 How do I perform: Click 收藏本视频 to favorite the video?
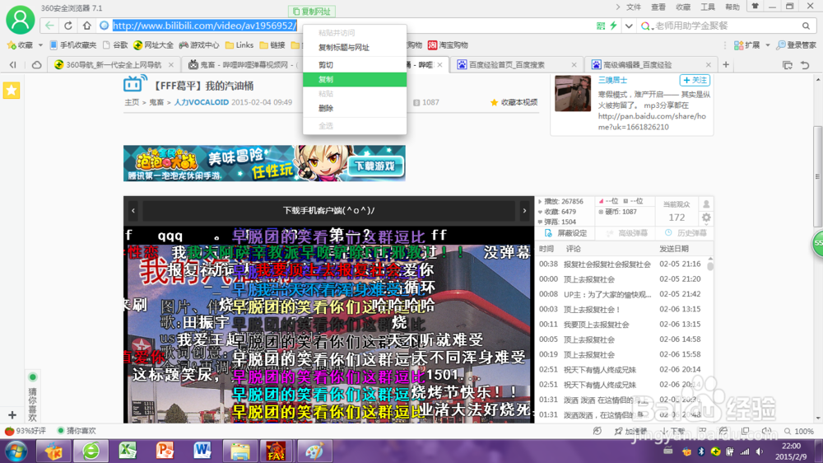click(x=514, y=102)
